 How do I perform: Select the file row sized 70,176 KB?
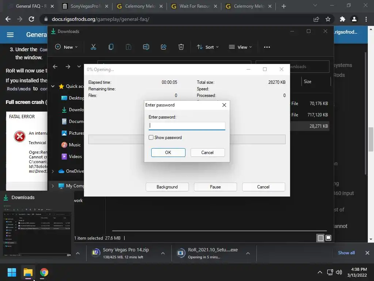click(x=310, y=104)
